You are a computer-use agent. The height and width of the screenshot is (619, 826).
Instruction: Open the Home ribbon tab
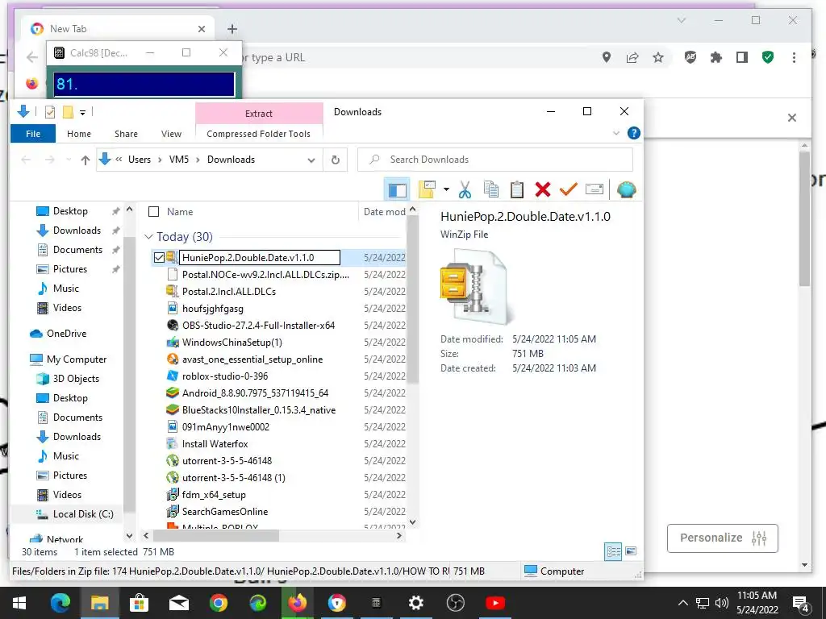coord(79,134)
